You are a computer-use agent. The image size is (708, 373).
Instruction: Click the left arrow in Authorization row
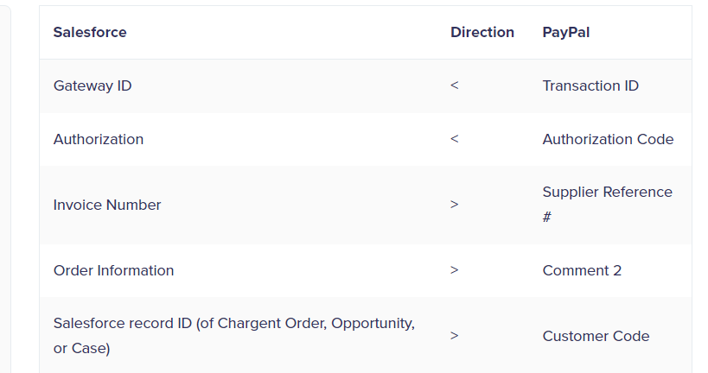(x=454, y=138)
